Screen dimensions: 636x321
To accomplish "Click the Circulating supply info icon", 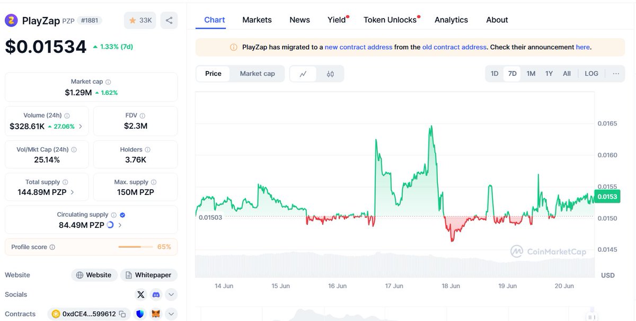I will [x=113, y=215].
